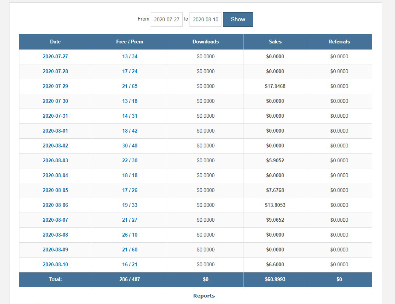Click the 30 / 48 Free/Prem link
This screenshot has height=304, width=395.
(130, 146)
